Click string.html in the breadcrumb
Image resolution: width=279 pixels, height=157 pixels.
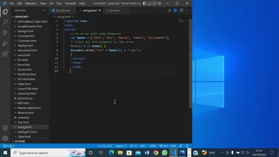[x=64, y=17]
